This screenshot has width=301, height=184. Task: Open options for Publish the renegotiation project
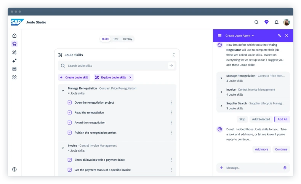(171, 133)
